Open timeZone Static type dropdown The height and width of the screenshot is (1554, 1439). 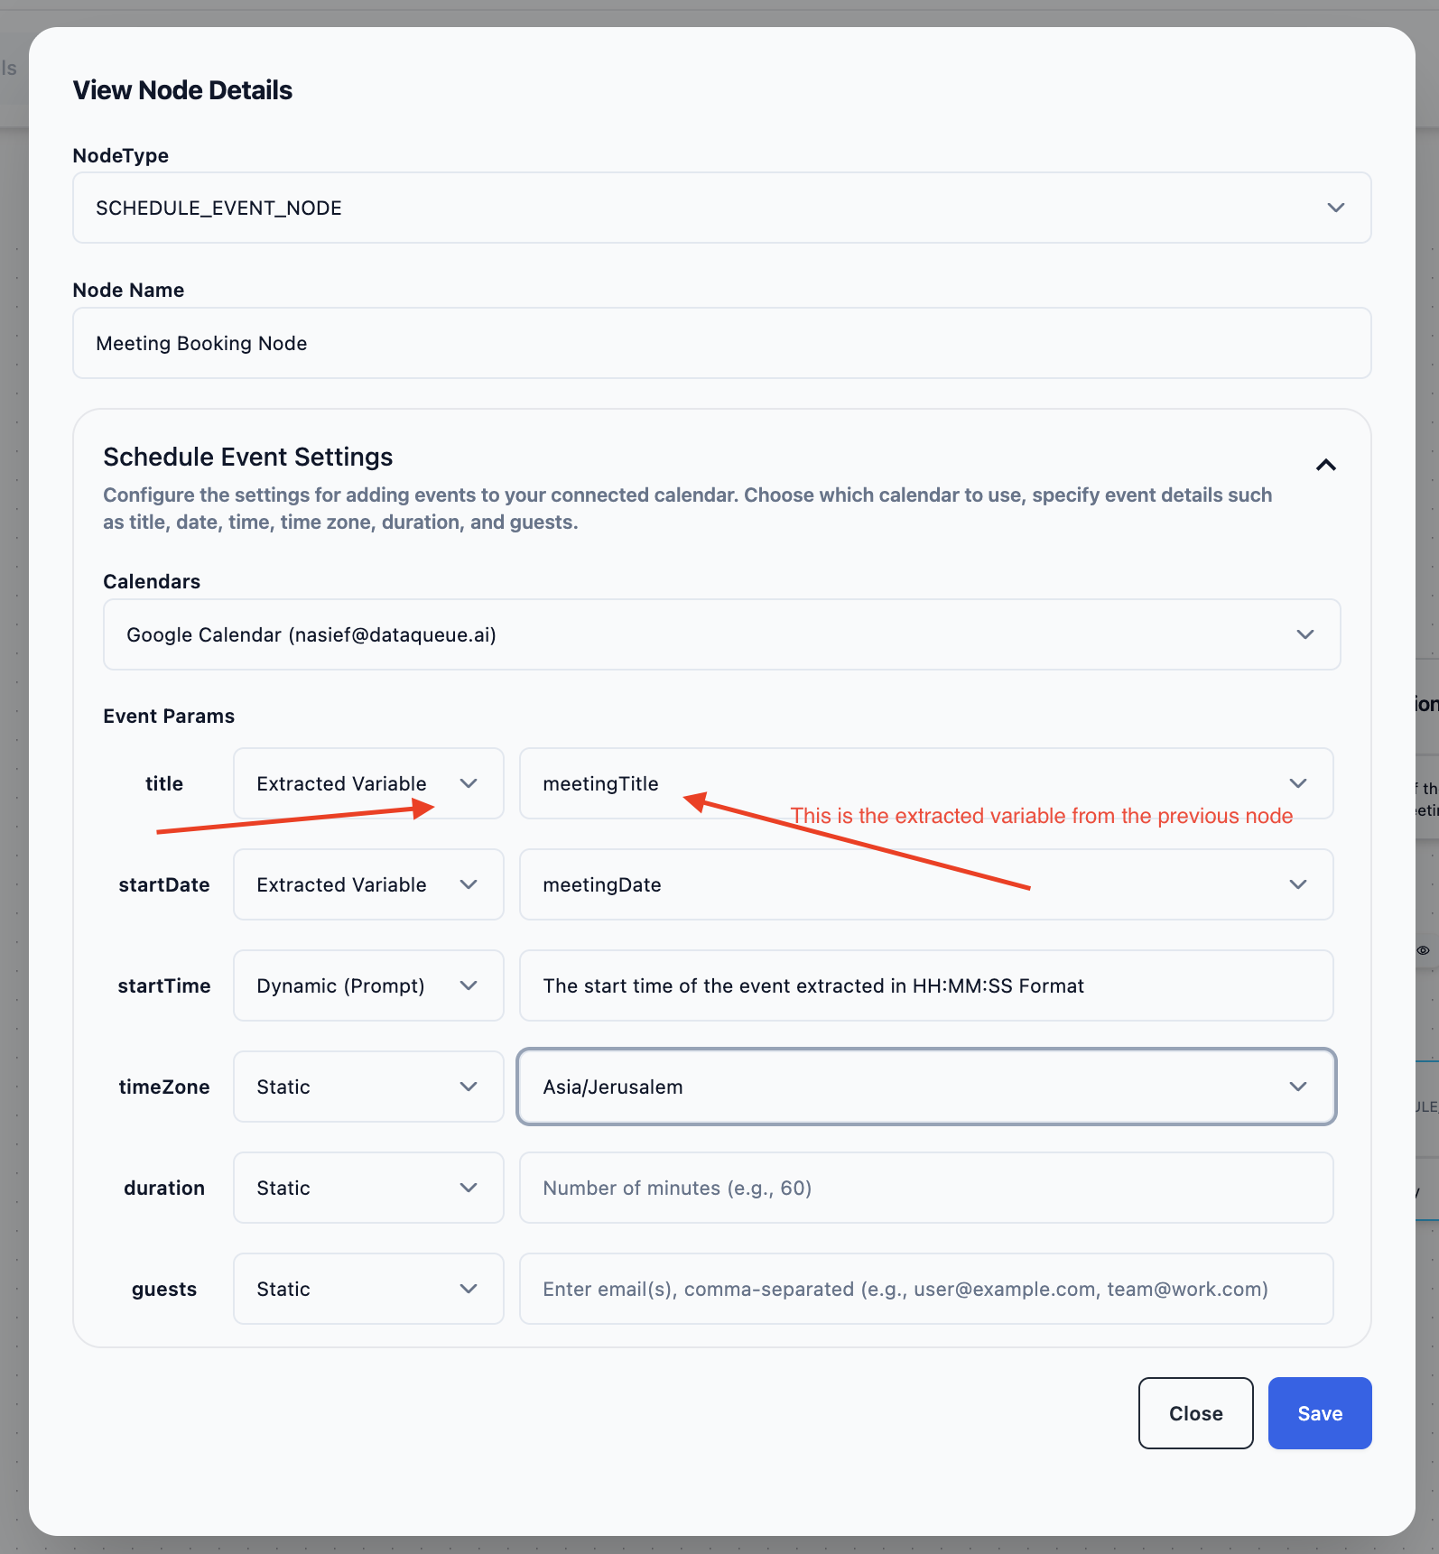pos(367,1087)
